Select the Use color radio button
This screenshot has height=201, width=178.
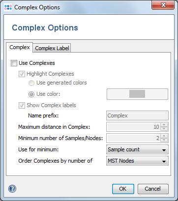point(31,94)
